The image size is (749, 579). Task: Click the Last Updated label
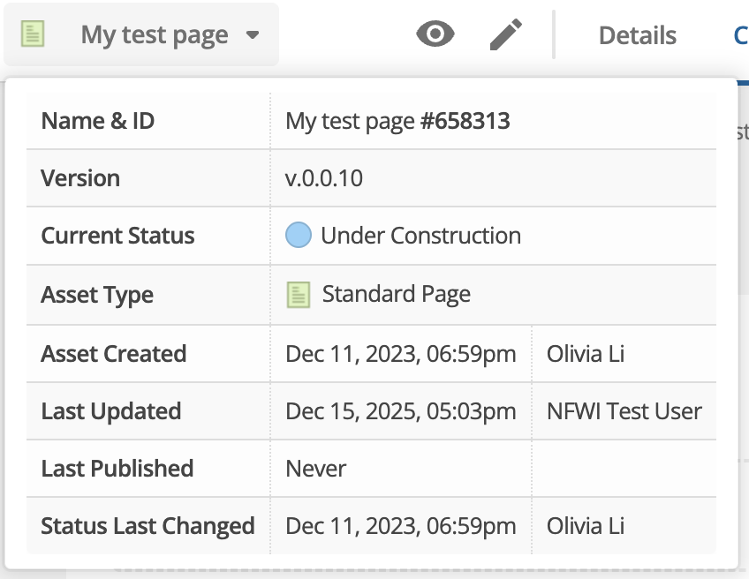tap(110, 411)
